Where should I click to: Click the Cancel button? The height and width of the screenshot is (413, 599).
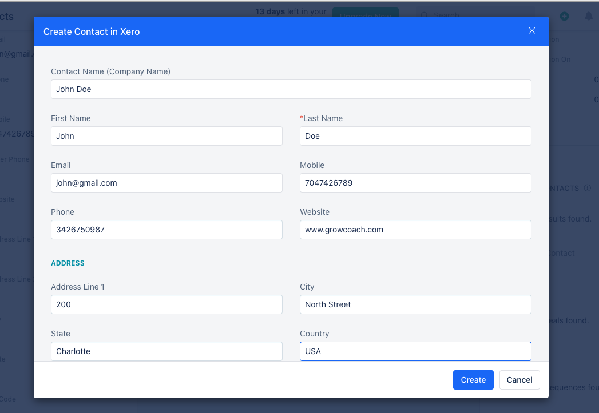click(x=519, y=380)
